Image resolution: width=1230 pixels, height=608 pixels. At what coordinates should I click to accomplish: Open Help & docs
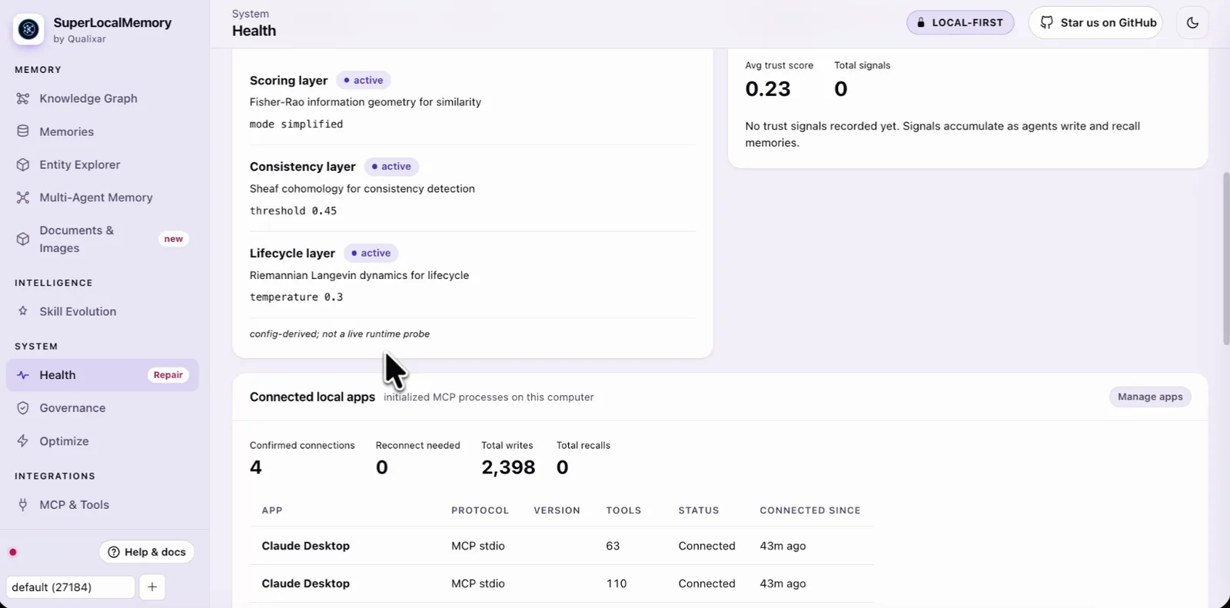click(147, 552)
